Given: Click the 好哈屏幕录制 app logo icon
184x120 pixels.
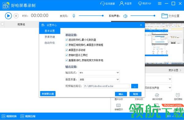Looking at the screenshot, I should pyautogui.click(x=6, y=6).
